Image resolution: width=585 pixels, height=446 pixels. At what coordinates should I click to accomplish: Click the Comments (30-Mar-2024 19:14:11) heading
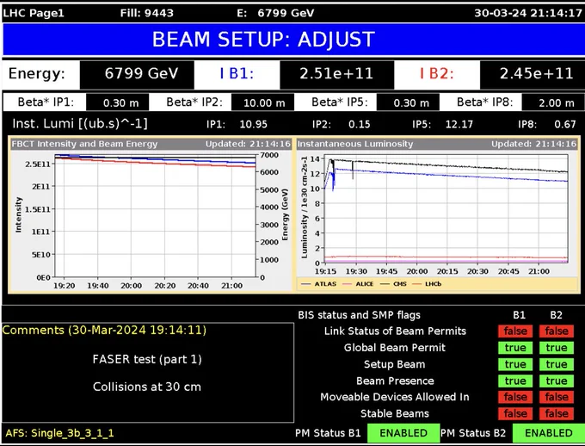pyautogui.click(x=104, y=331)
